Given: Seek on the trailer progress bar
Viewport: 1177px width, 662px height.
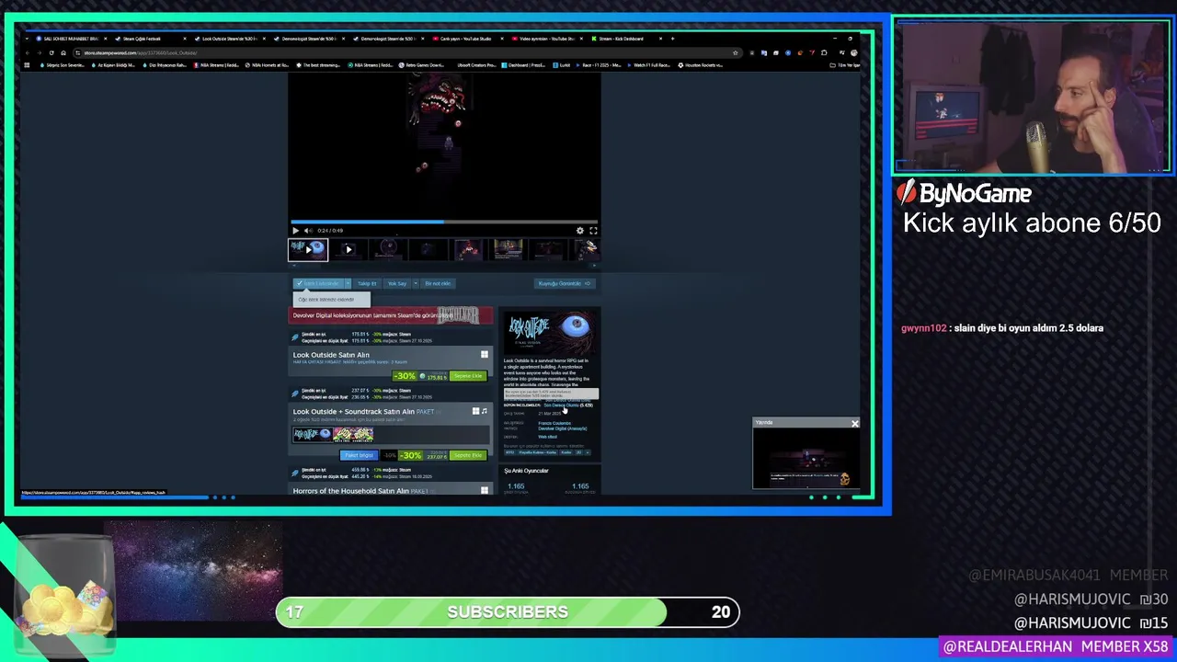Looking at the screenshot, I should pos(444,222).
